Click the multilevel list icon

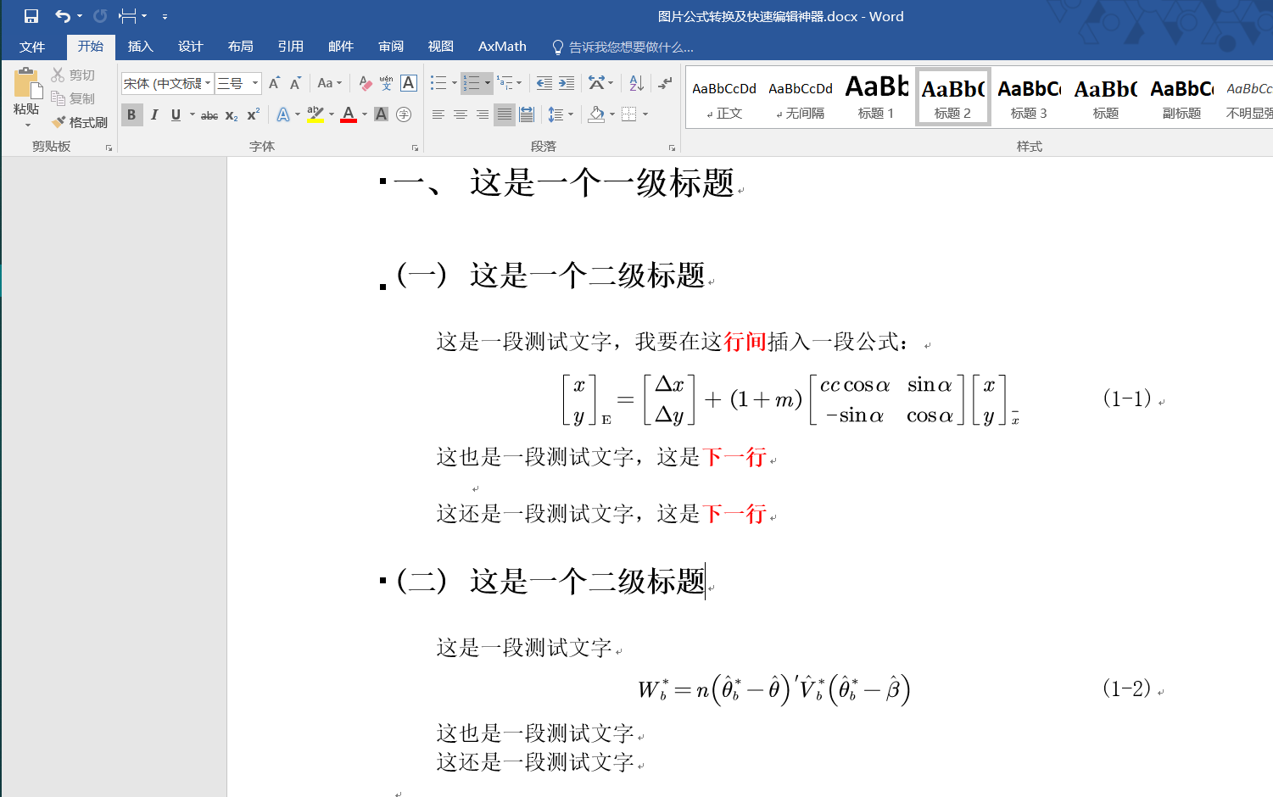coord(505,83)
